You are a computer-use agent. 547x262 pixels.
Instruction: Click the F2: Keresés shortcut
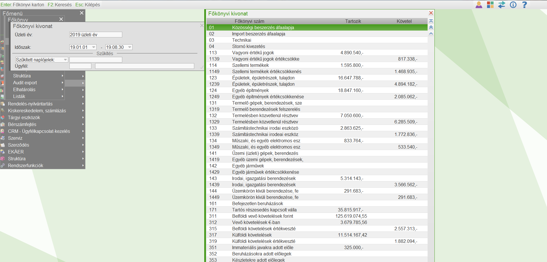click(60, 5)
